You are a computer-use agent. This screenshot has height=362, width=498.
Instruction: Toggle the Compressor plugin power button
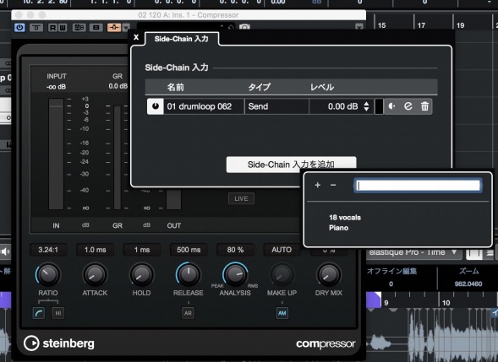(19, 28)
